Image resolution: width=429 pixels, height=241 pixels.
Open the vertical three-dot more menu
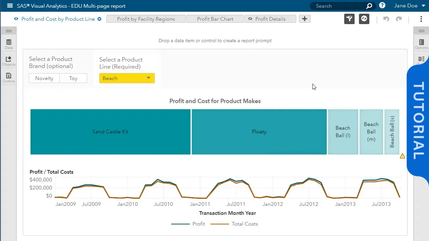coord(421,19)
